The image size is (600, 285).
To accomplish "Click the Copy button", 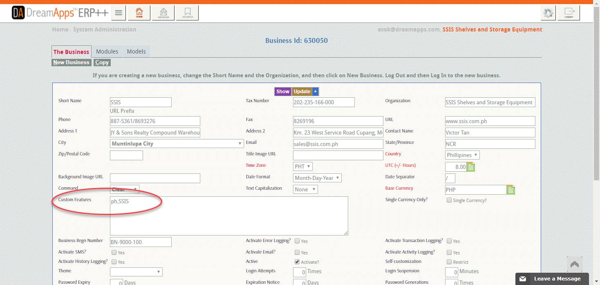I will click(x=102, y=63).
